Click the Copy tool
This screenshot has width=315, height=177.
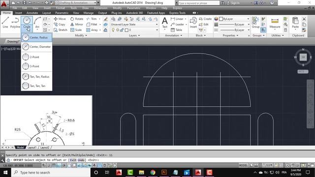(x=60, y=24)
